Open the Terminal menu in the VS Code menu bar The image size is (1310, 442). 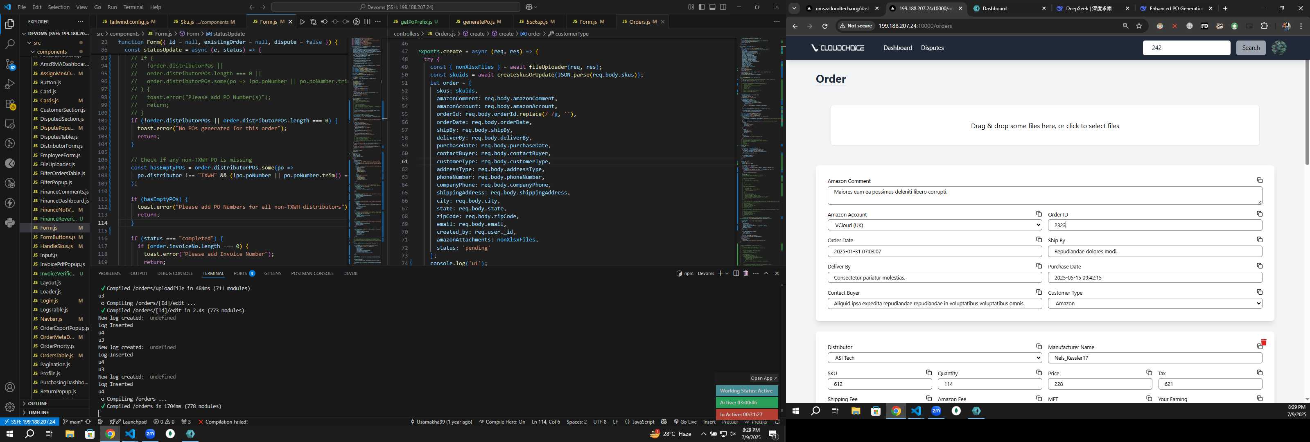click(x=133, y=7)
